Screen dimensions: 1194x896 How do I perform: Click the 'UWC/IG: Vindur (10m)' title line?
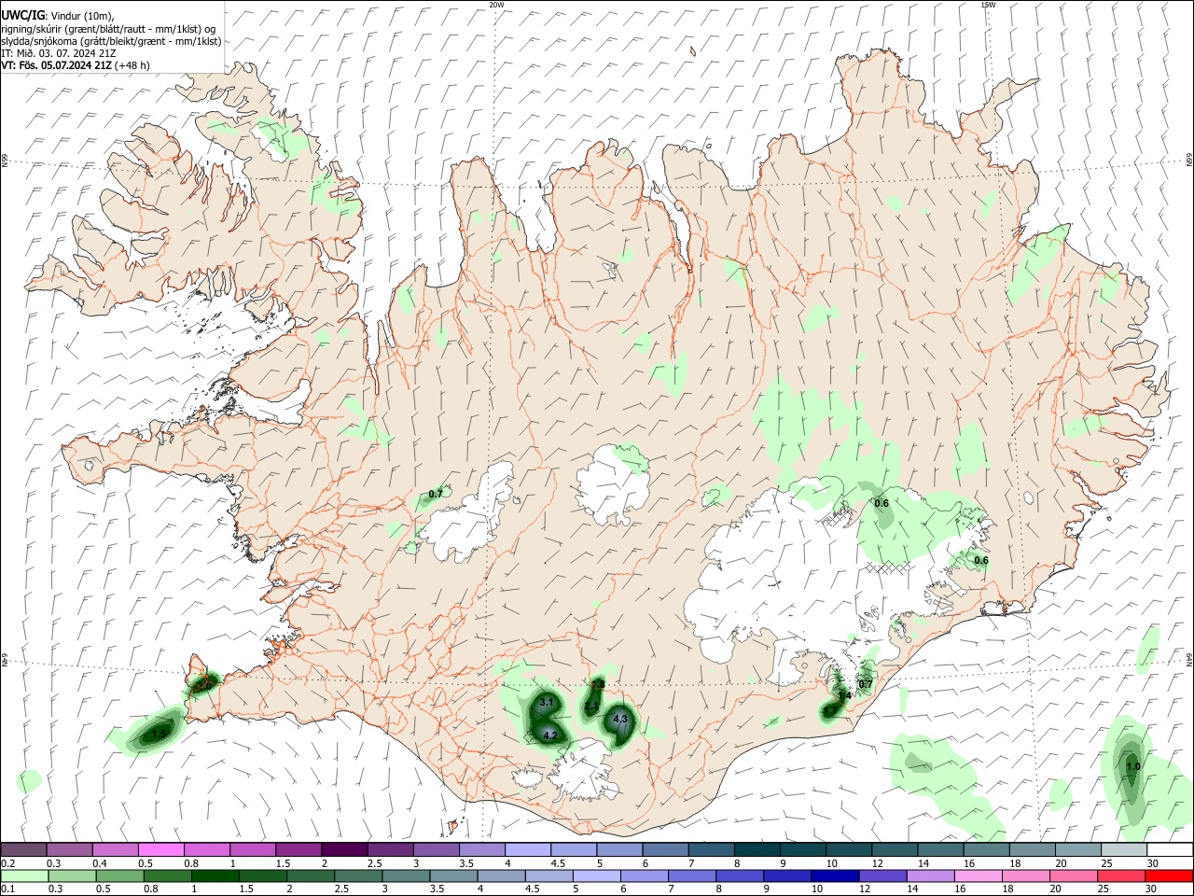[x=58, y=16]
